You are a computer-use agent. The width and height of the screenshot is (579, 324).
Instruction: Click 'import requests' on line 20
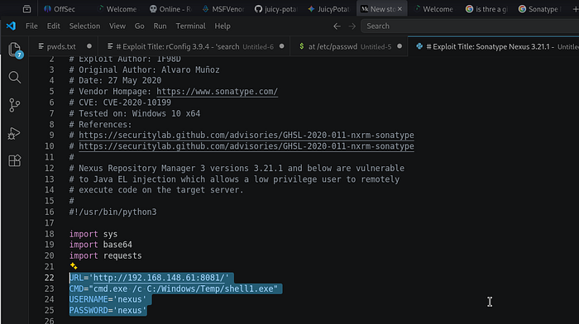[105, 255]
